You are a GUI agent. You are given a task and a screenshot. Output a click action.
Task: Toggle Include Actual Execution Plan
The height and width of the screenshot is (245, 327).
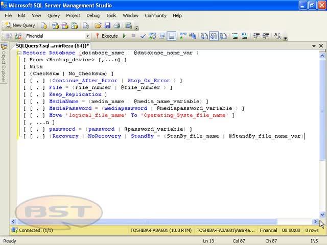point(183,36)
